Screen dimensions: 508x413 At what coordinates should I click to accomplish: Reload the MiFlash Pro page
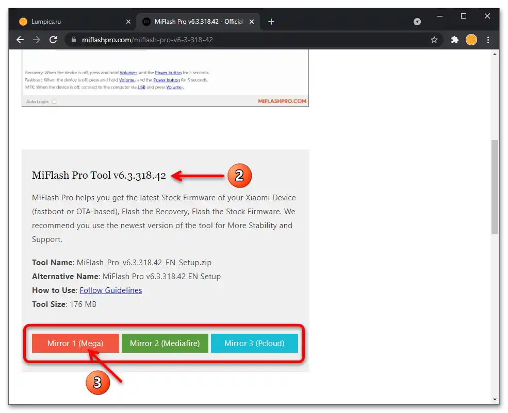tap(53, 40)
